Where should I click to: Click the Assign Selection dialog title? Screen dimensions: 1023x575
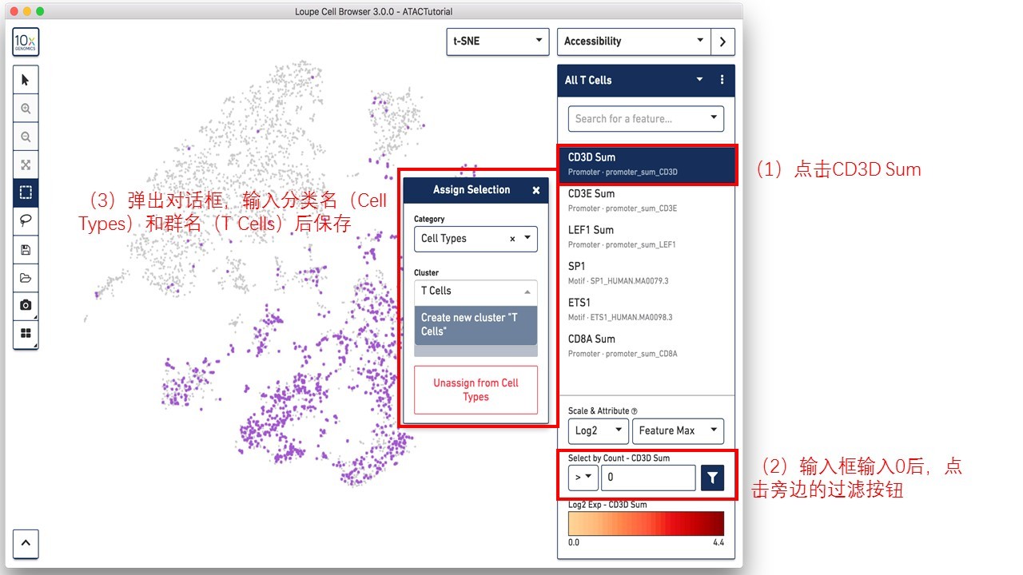(472, 190)
